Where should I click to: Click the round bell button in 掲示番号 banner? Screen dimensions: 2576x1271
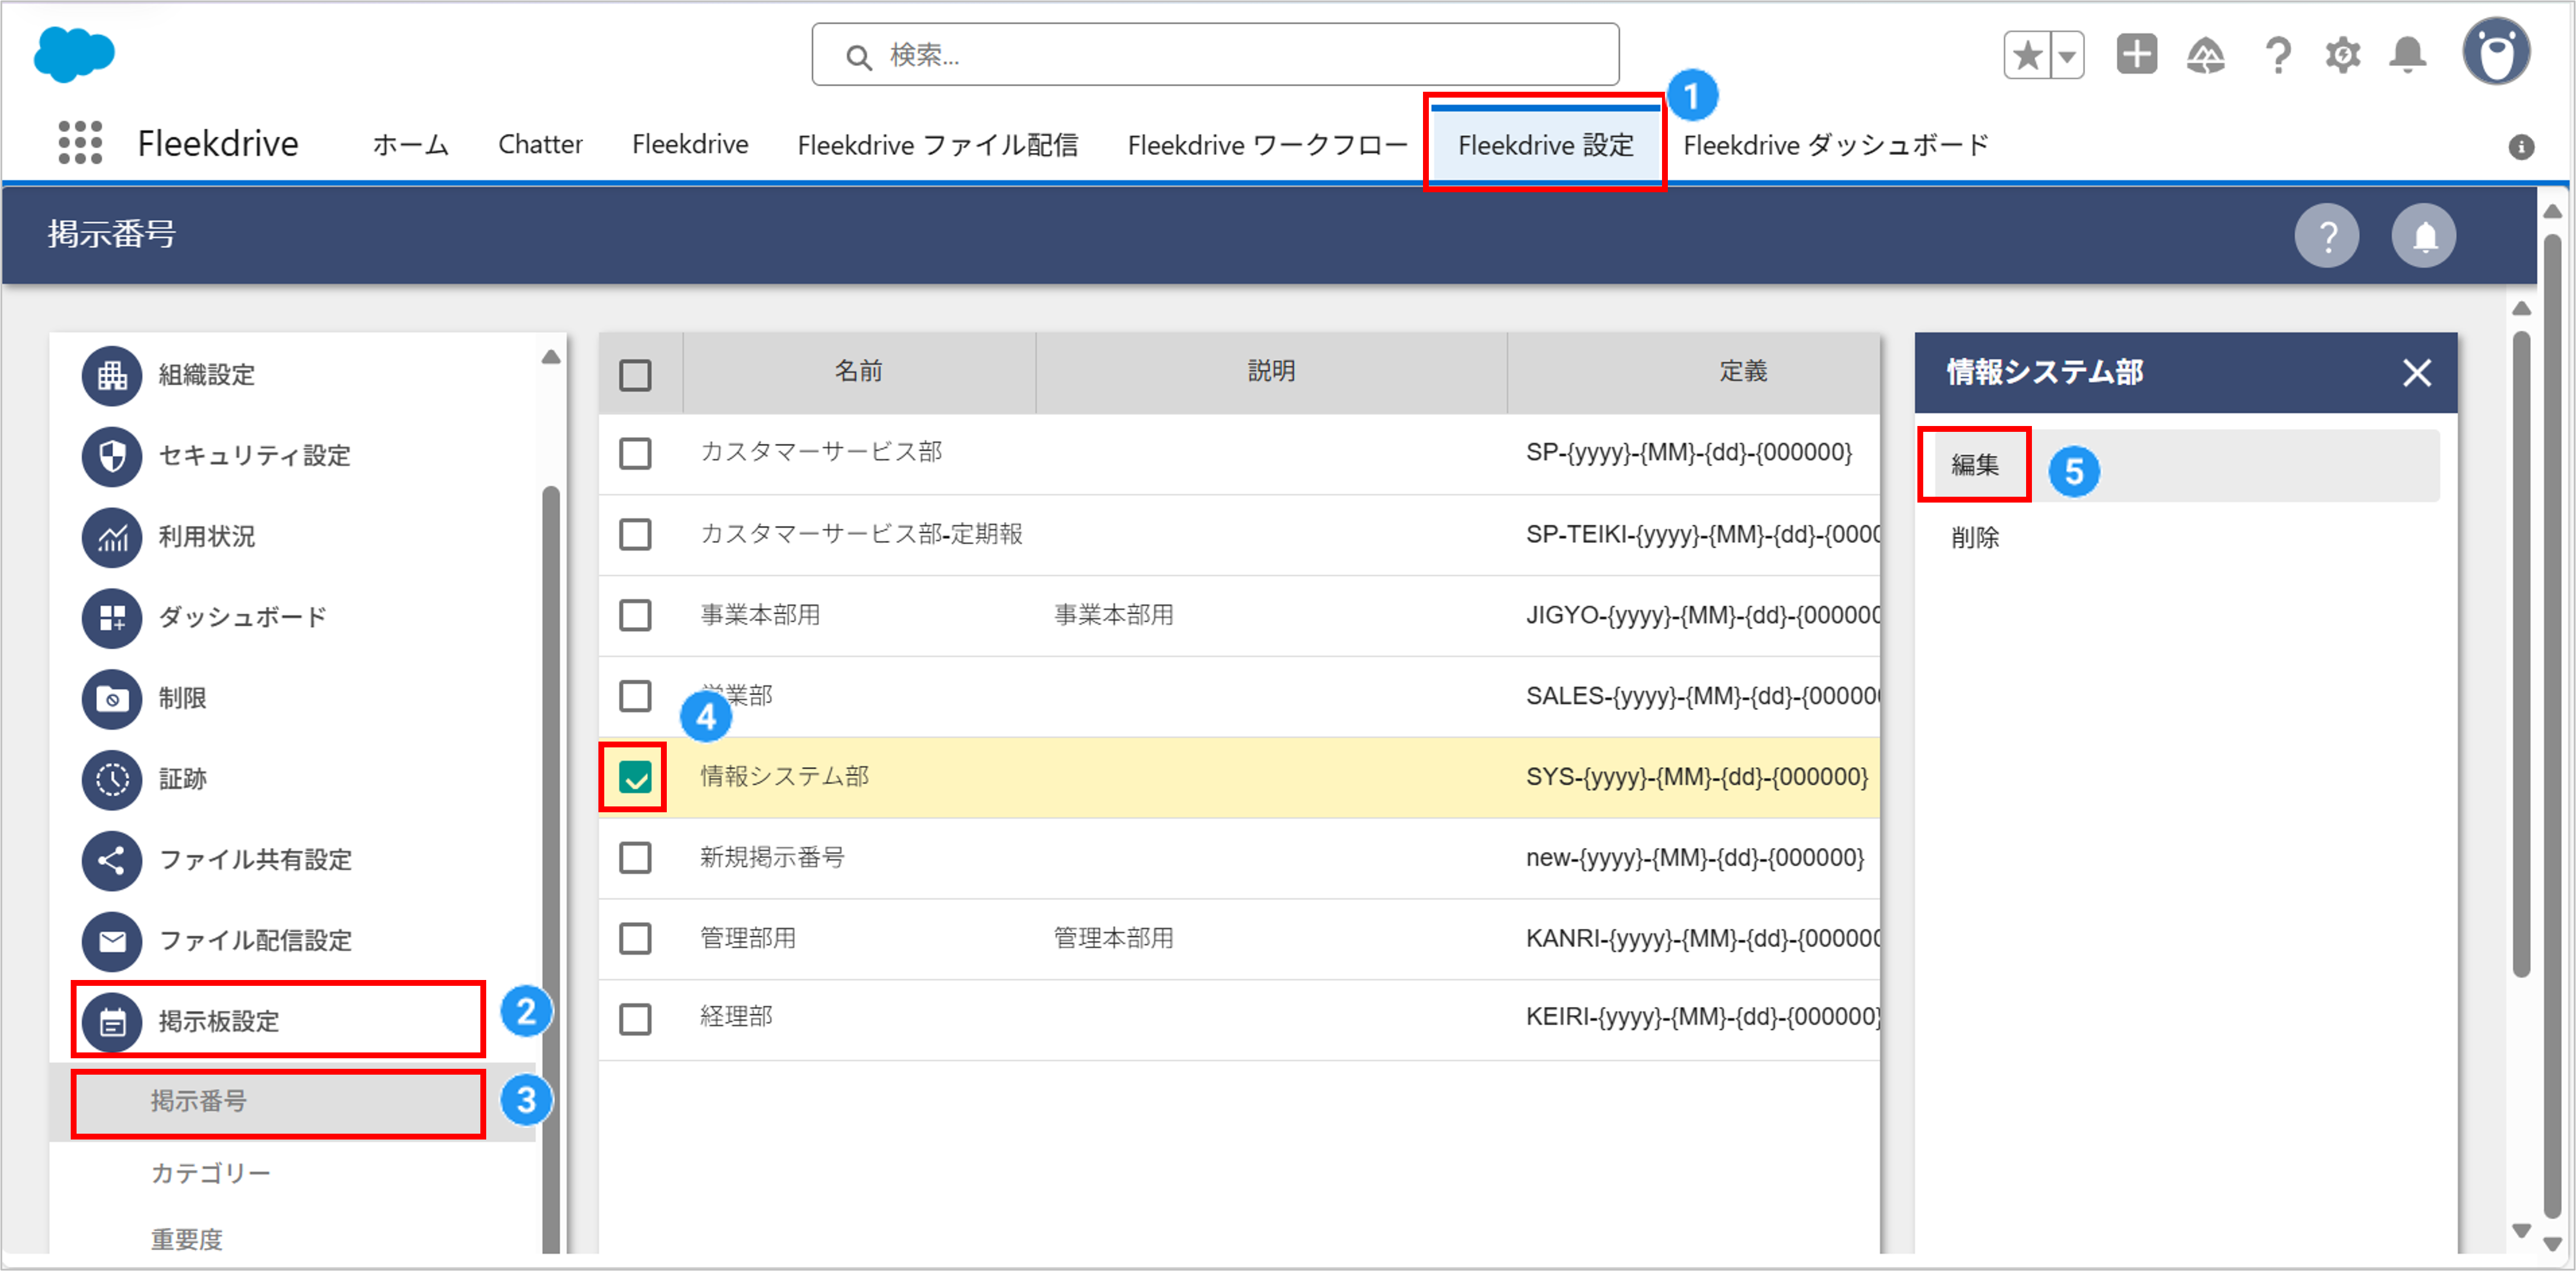(2424, 236)
